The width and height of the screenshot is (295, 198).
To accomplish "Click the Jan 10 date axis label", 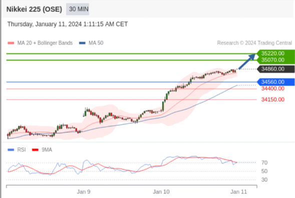I will pos(161,192).
